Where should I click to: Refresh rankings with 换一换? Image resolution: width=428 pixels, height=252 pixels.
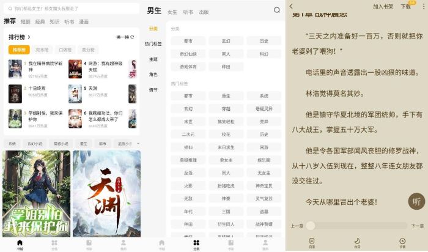tap(125, 37)
